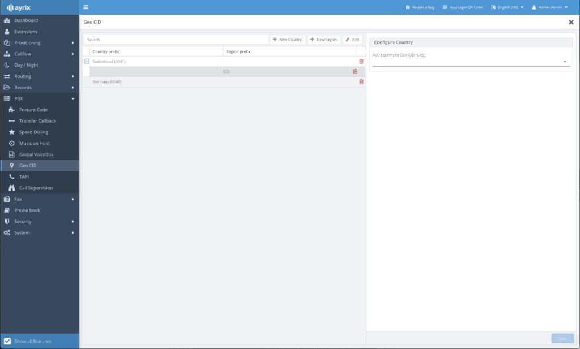Sort by Country prefix column header
580x349 pixels.
[156, 51]
